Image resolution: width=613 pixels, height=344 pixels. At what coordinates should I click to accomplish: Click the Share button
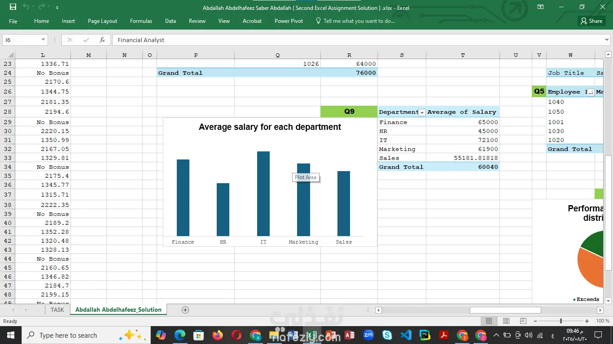[591, 21]
